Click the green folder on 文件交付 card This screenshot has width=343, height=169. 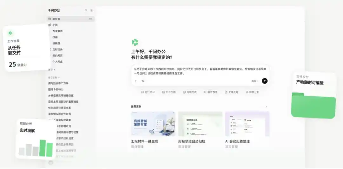[313, 106]
